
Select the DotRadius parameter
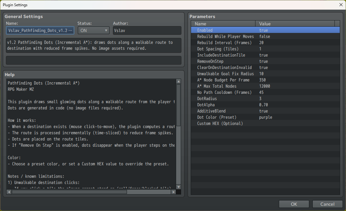coord(265,99)
